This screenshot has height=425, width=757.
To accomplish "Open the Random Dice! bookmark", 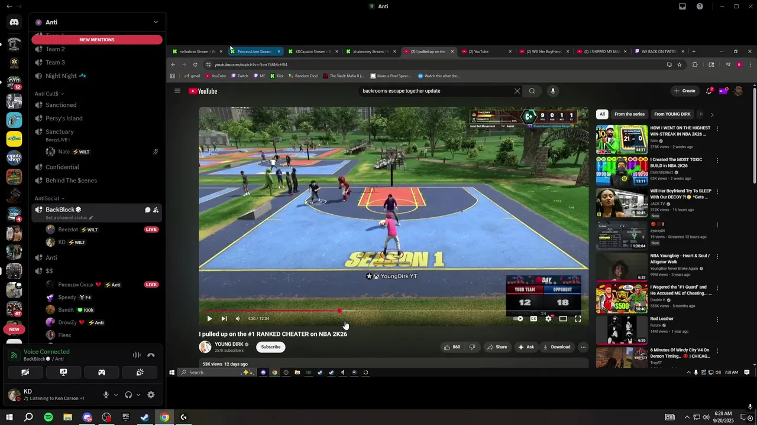I will pyautogui.click(x=303, y=76).
